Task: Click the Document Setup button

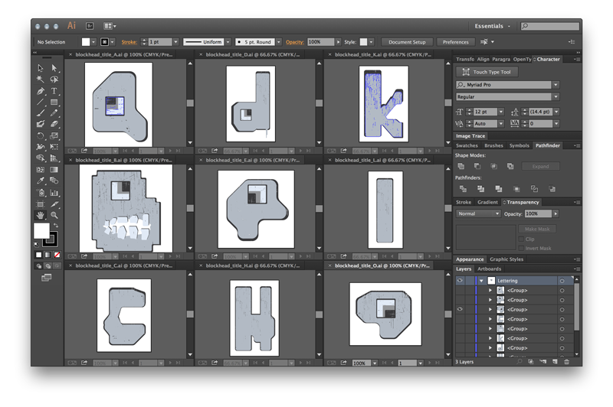Action: [x=406, y=42]
